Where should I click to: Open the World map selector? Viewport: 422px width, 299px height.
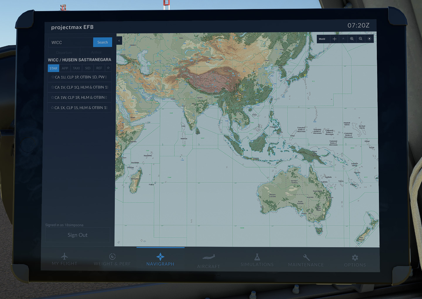point(322,39)
